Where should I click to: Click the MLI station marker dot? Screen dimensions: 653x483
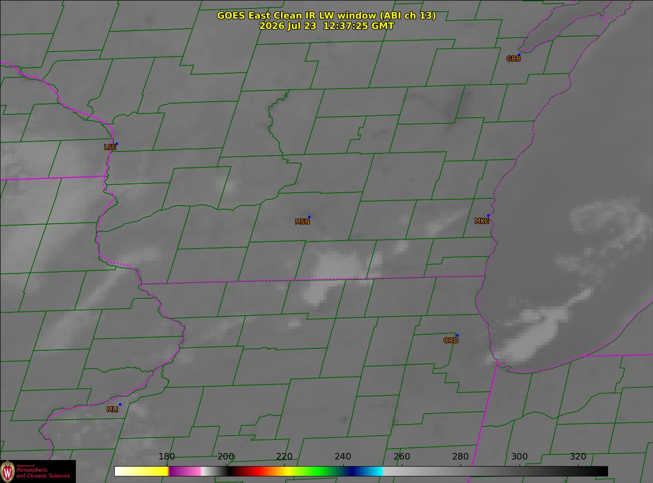tap(120, 404)
